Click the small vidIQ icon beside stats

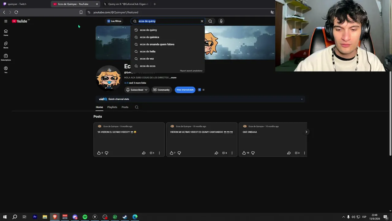pyautogui.click(x=199, y=90)
